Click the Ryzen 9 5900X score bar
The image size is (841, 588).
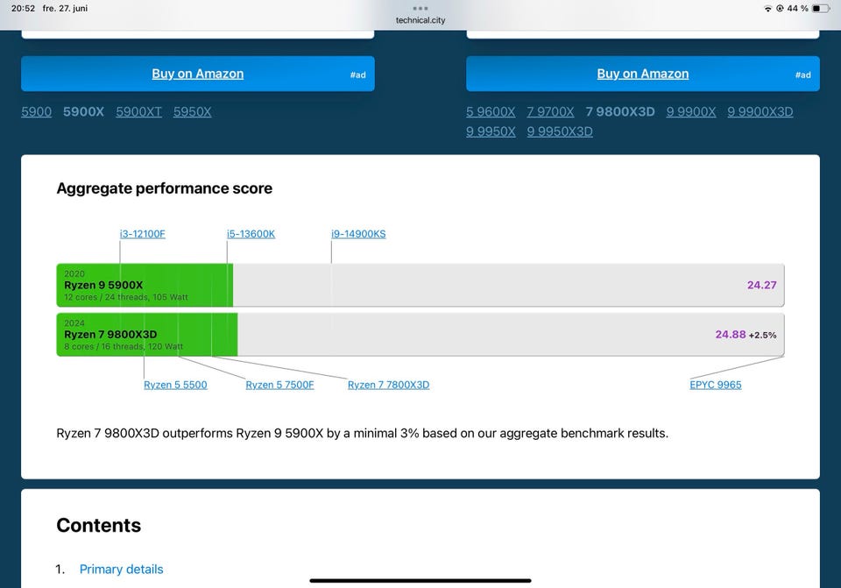(420, 285)
